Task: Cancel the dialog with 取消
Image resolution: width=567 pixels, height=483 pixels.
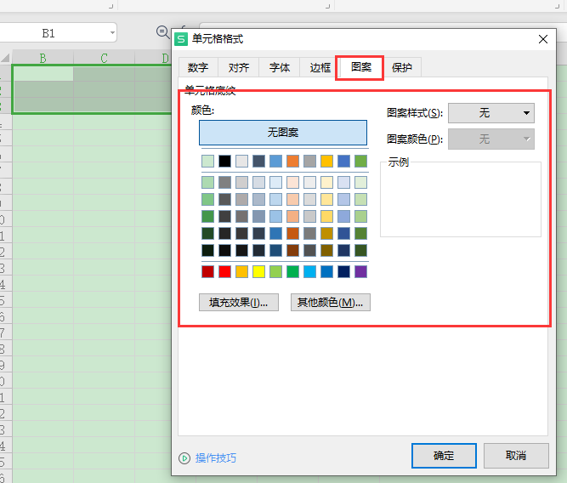Action: tap(515, 455)
